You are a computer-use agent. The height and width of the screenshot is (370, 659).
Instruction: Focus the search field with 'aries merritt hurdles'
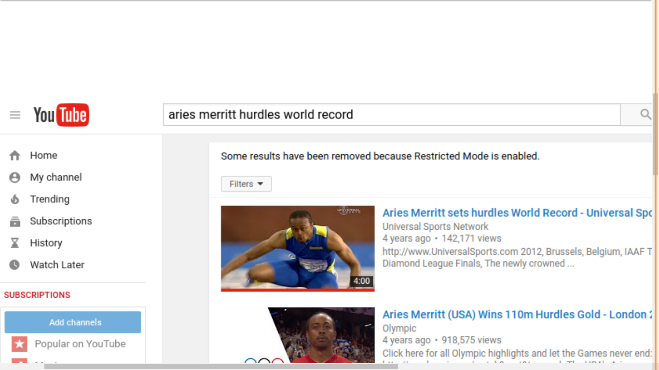[392, 115]
